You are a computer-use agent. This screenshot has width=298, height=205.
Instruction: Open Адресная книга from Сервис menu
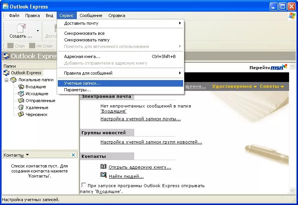pyautogui.click(x=121, y=56)
